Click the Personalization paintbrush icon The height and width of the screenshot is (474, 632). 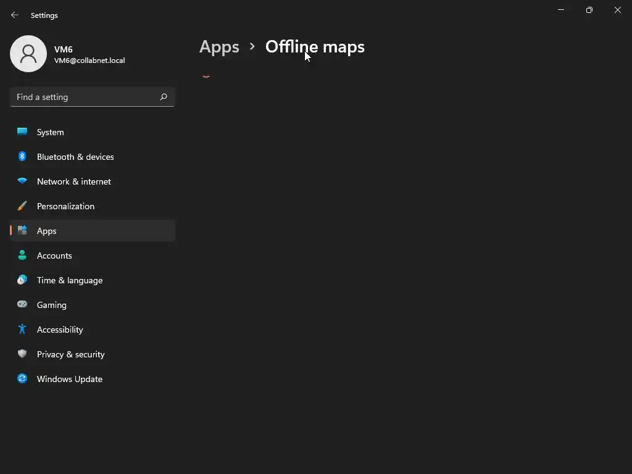tap(22, 206)
